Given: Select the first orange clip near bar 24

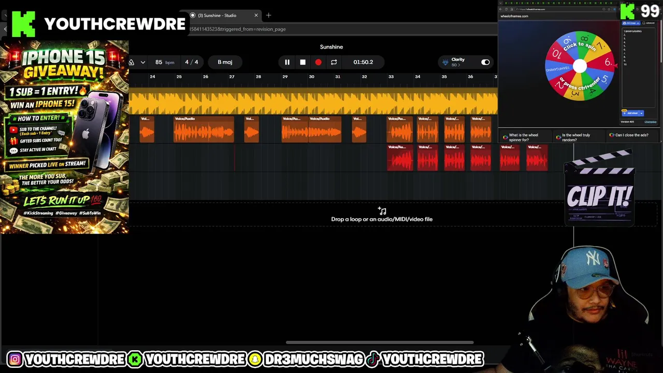Looking at the screenshot, I should pos(147,129).
